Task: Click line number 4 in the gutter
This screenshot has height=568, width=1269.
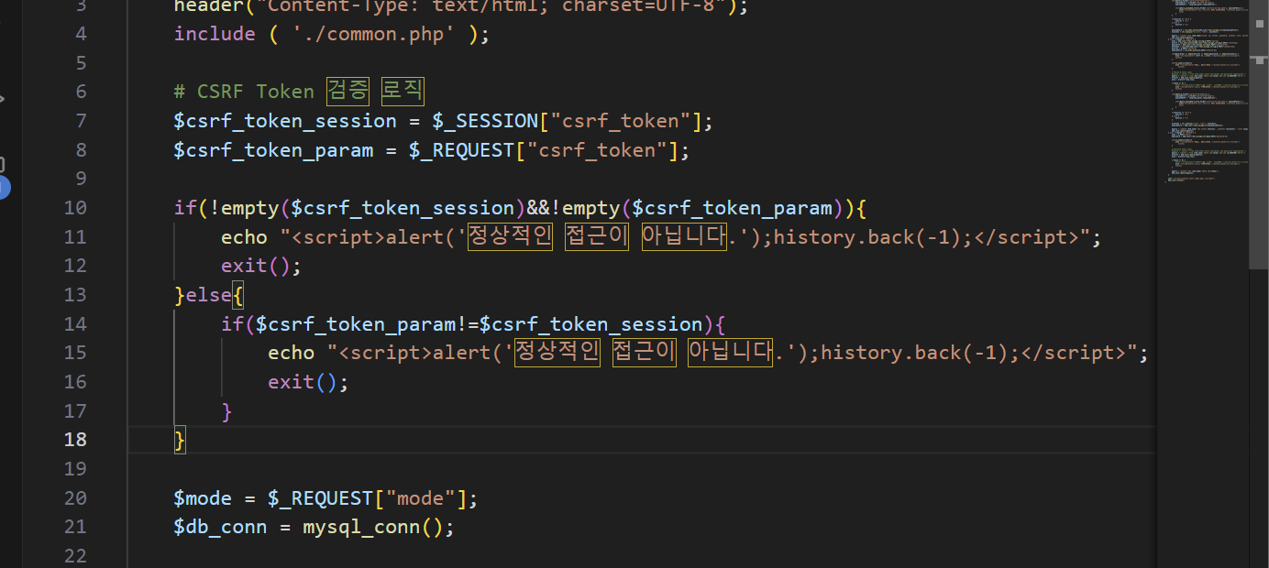Action: click(81, 34)
